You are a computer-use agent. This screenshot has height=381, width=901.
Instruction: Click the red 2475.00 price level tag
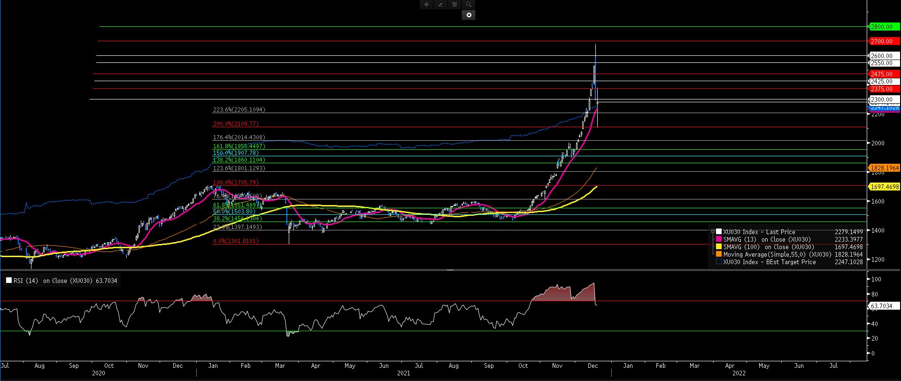(884, 74)
